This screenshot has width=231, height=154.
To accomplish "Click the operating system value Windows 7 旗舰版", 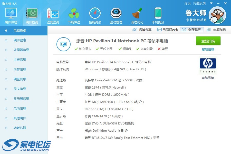I will [x=115, y=69].
